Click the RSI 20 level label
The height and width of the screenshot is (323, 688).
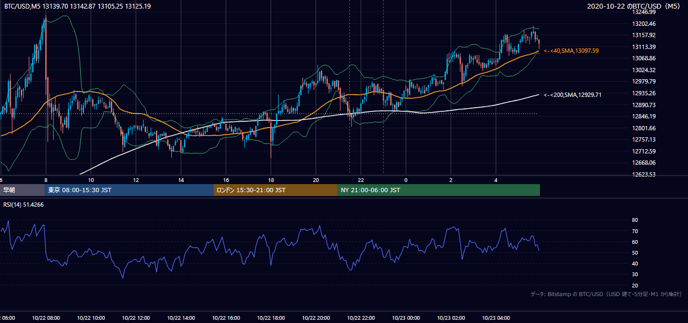(635, 285)
